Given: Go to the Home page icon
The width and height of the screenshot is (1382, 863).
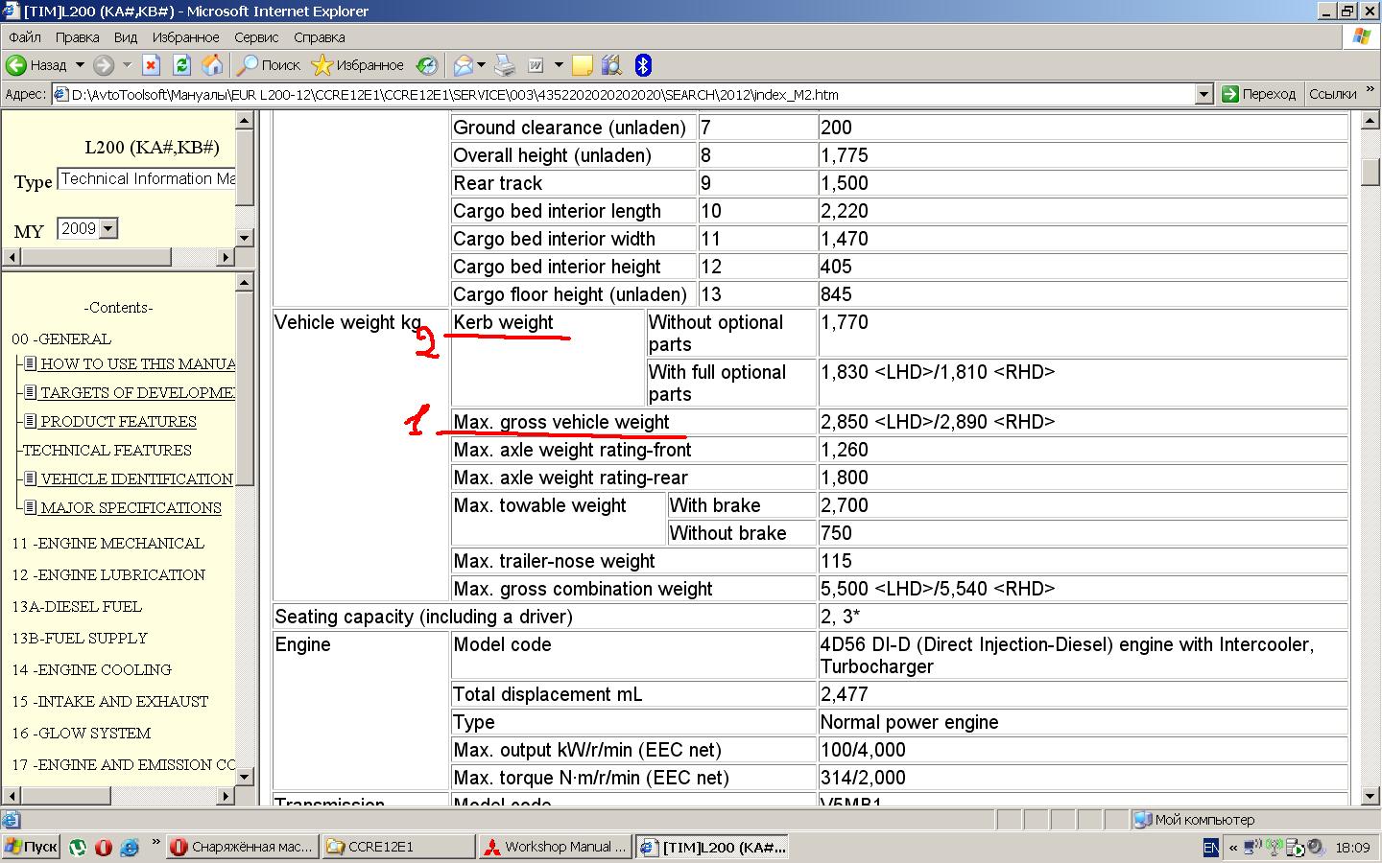Looking at the screenshot, I should click(212, 65).
